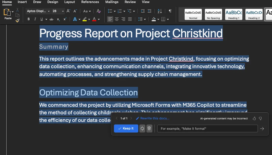Regenerate the Copilot rewrite suggestion
Screen dimensions: 272x155
pyautogui.click(x=142, y=128)
